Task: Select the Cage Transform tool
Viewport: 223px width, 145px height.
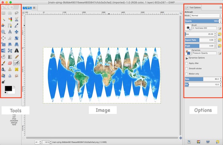Action: click(10, 50)
